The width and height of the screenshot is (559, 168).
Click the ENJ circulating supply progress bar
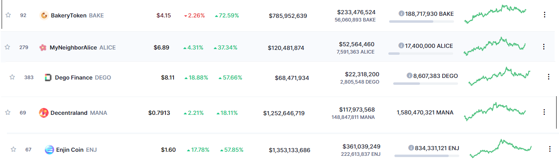[x=427, y=156]
